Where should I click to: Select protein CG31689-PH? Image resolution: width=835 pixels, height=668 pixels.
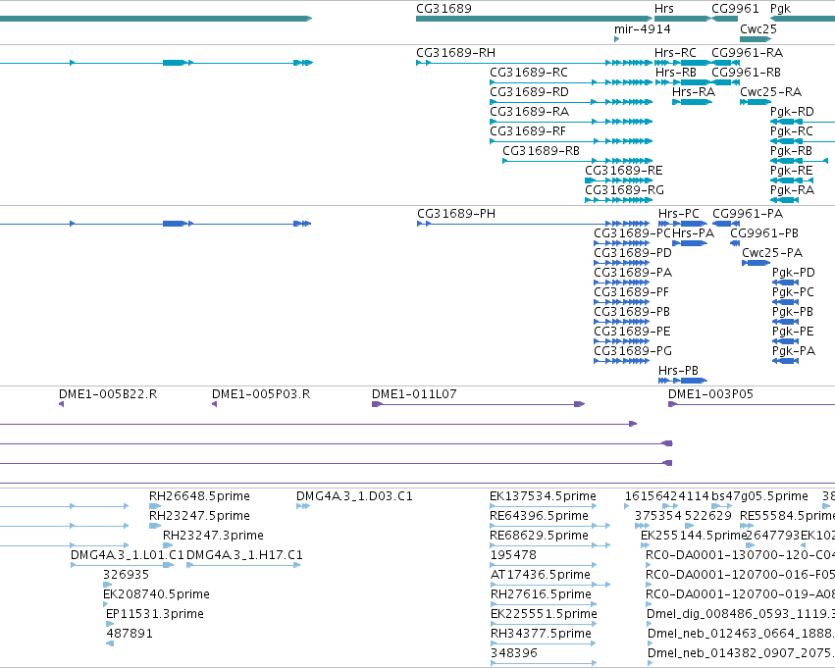[456, 214]
